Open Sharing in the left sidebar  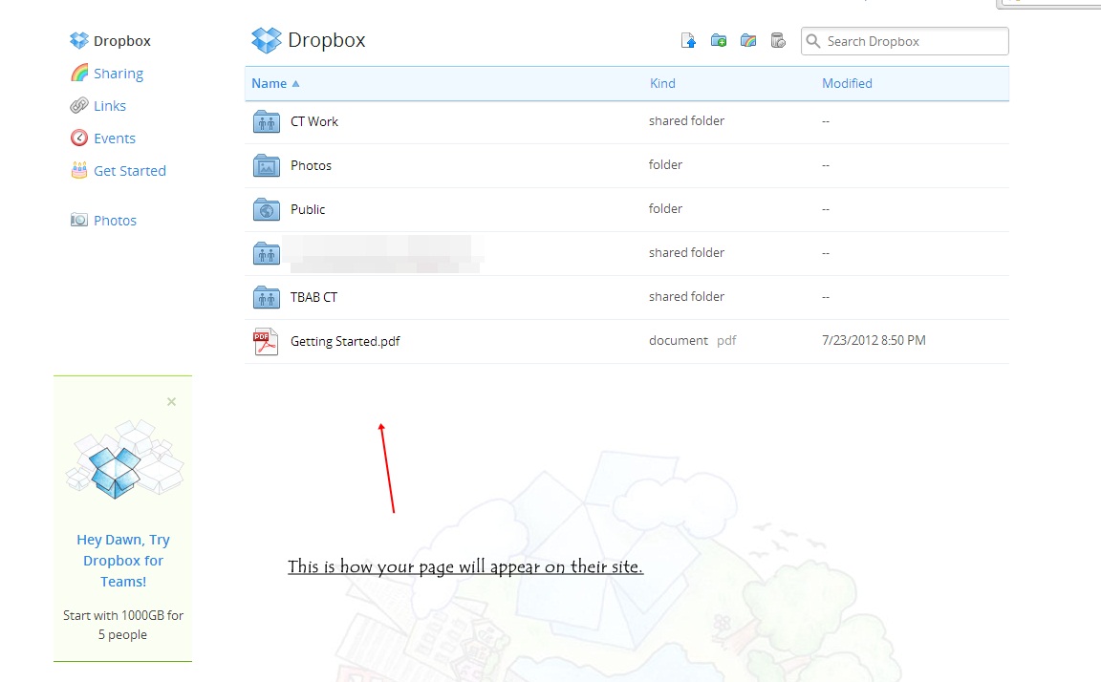pyautogui.click(x=118, y=74)
